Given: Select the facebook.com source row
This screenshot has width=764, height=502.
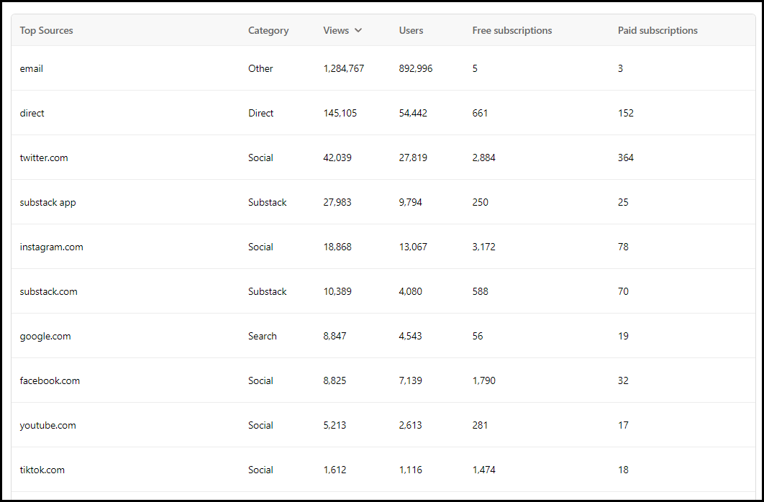Looking at the screenshot, I should tap(383, 380).
